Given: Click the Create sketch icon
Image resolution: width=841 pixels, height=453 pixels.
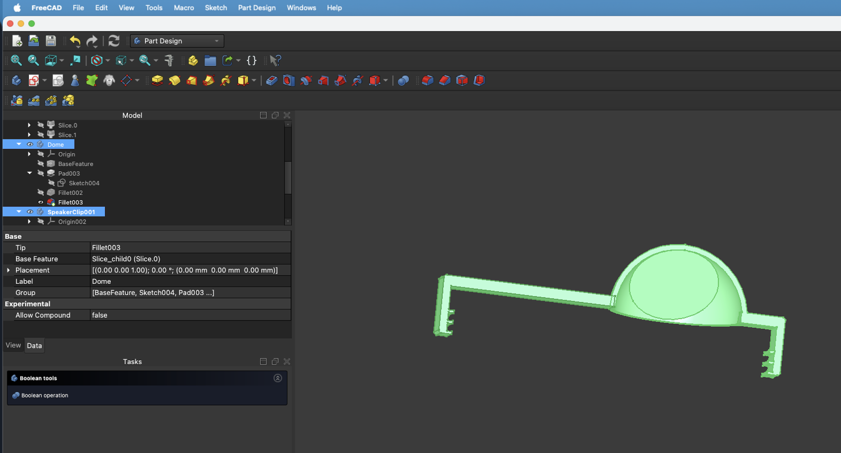Looking at the screenshot, I should (x=34, y=80).
